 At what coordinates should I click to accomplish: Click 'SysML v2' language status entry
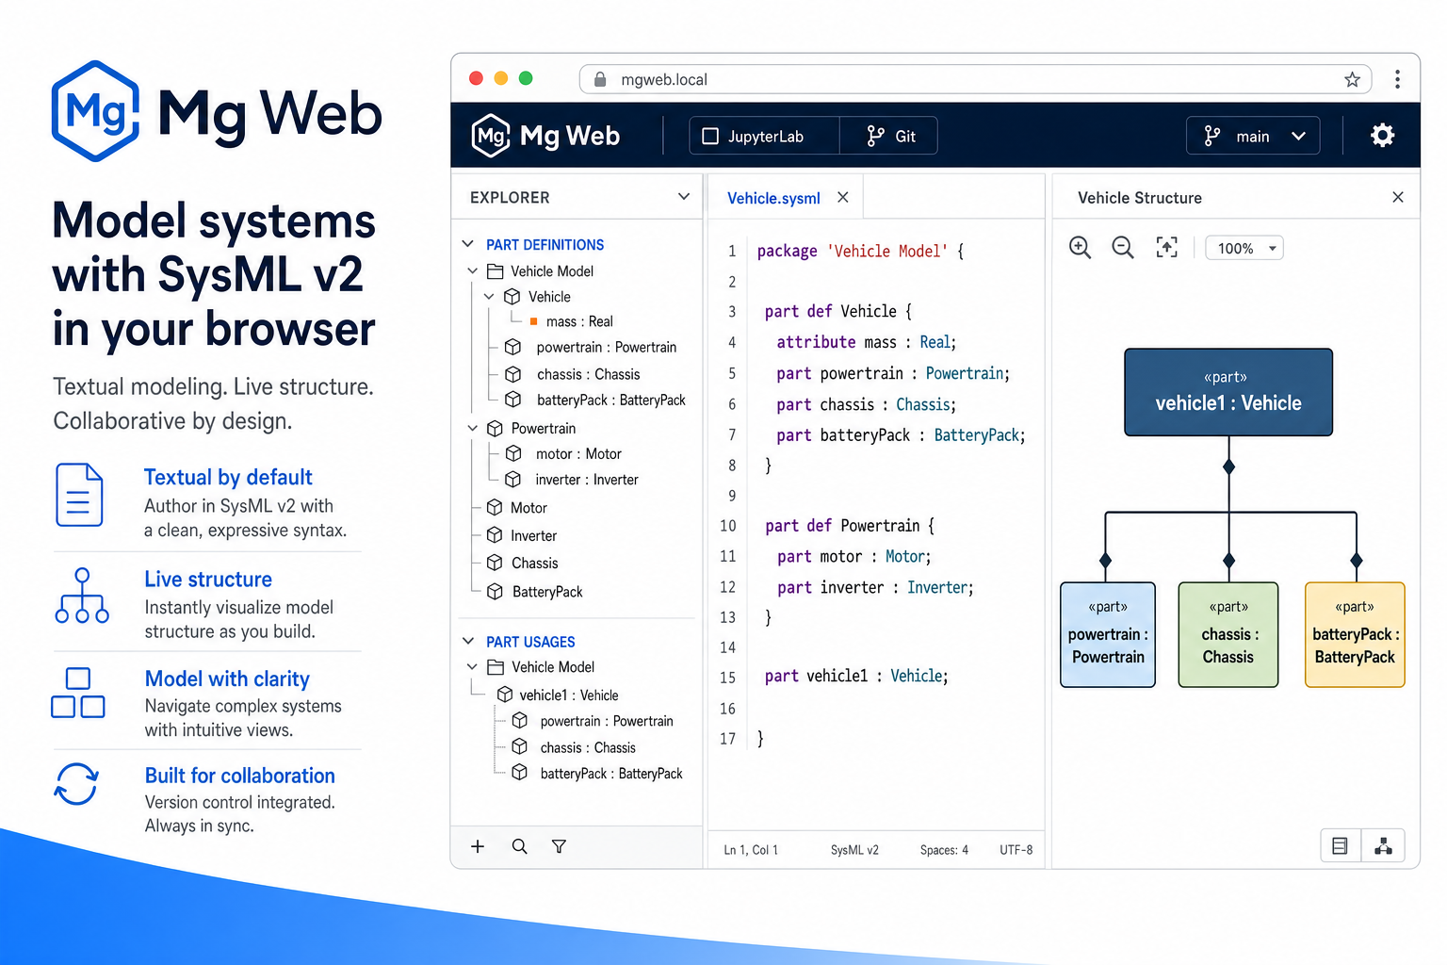[854, 850]
